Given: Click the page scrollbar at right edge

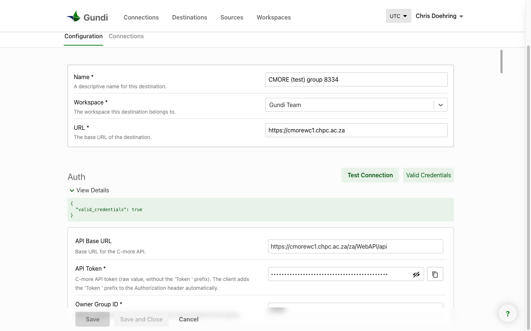Looking at the screenshot, I should pos(528,188).
